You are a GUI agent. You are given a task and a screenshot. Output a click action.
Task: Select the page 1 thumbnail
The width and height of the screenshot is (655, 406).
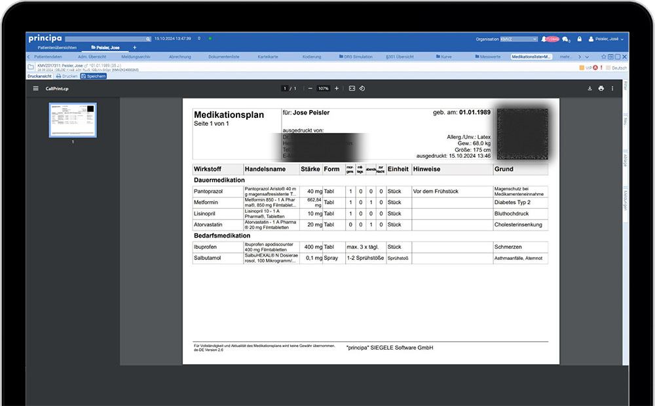click(73, 120)
